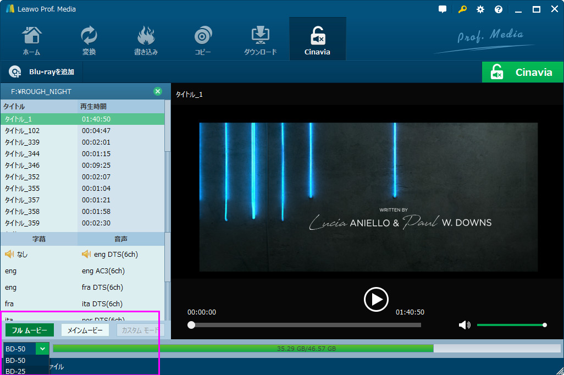Open the Home (ホーム) module
564x375 pixels.
[x=32, y=40]
